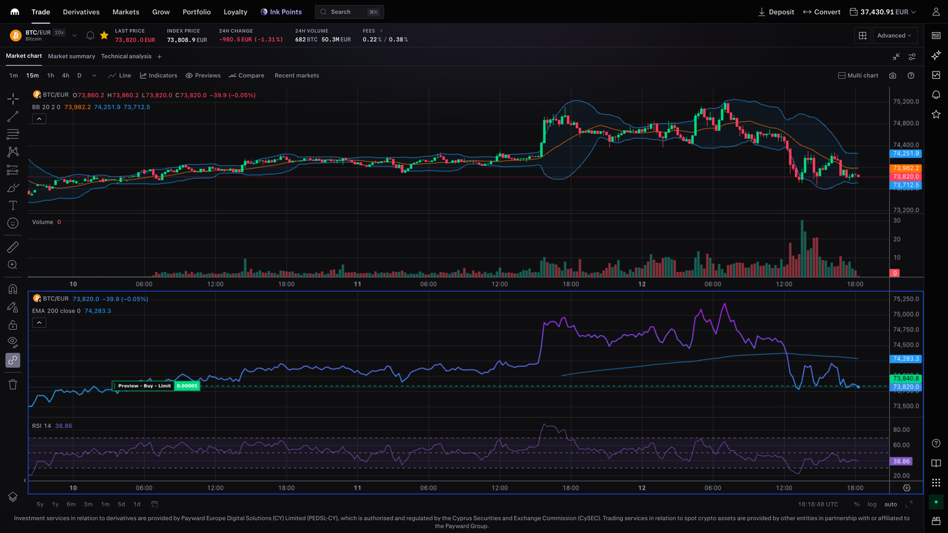The width and height of the screenshot is (948, 533).
Task: Activate the zoom in tool
Action: 13,265
